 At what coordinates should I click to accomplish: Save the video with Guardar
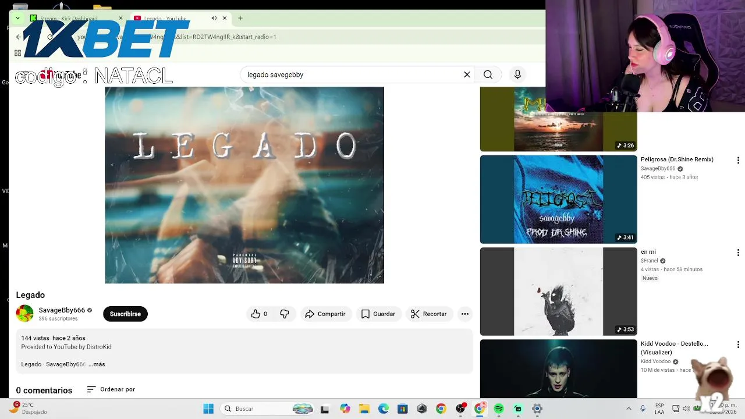tap(378, 314)
